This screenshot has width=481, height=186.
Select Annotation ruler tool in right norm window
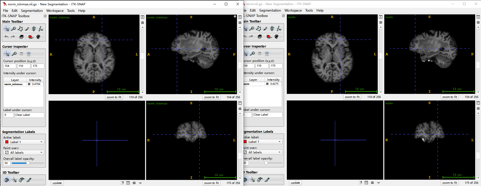click(279, 29)
